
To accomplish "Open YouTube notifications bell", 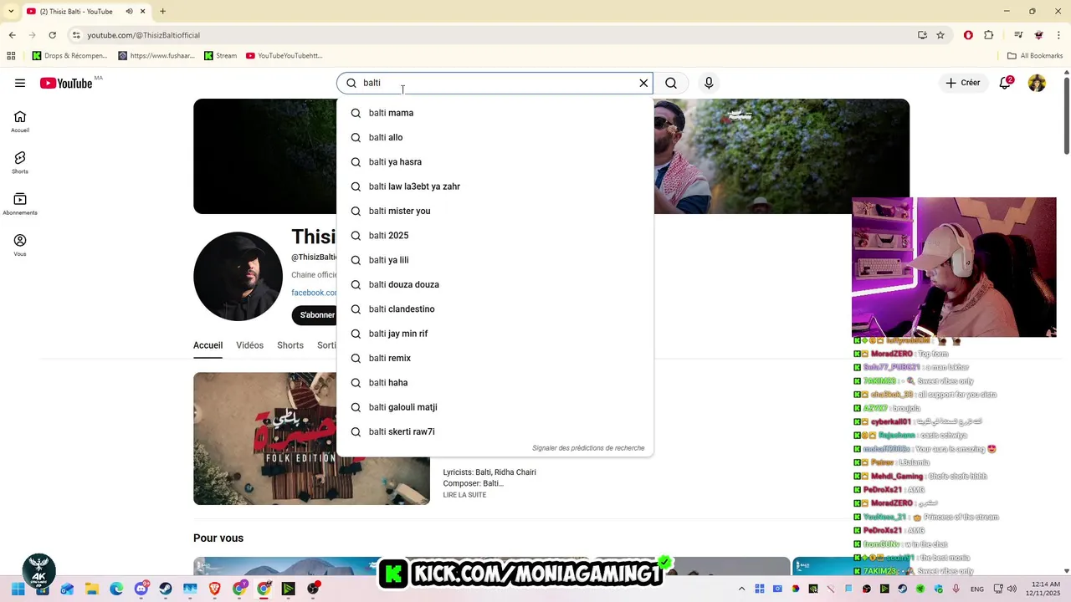I will [x=1005, y=83].
